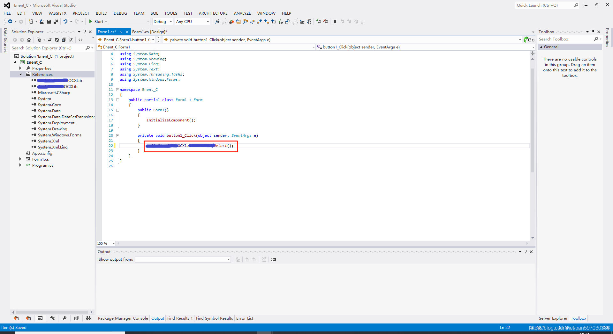This screenshot has height=334, width=613.
Task: Select Microsoft.CSharp reference
Action: [54, 92]
